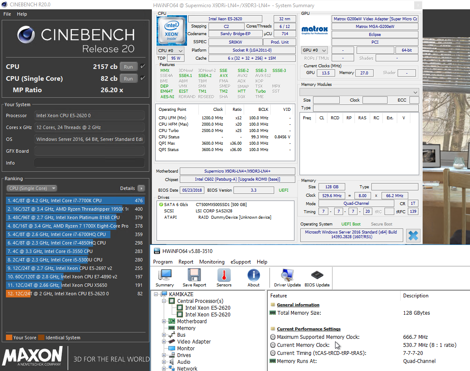Select the orange Xeon E5-2620 0 ranking row
Viewport: 470px width, 371px height.
coord(75,294)
